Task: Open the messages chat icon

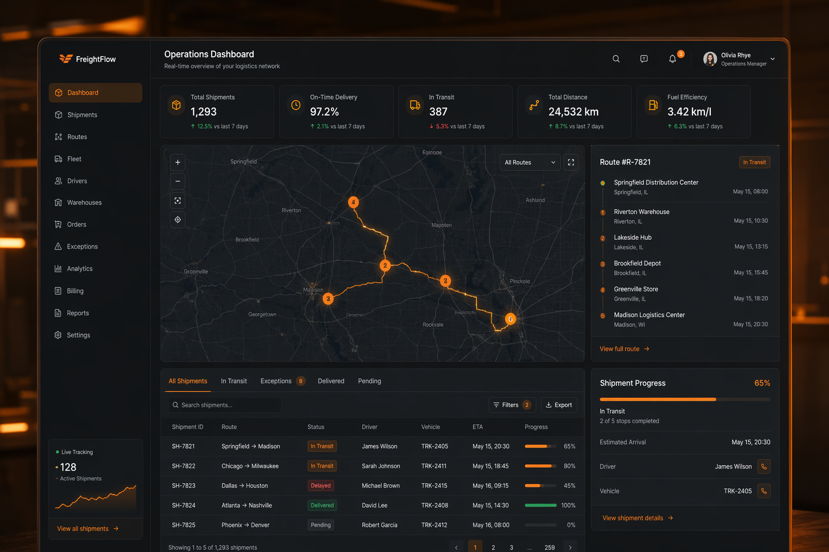Action: [644, 59]
